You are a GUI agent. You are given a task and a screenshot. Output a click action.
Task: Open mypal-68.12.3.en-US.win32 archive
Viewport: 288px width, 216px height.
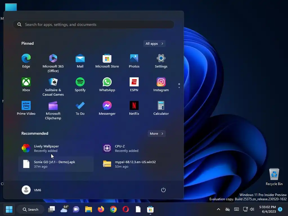137,164
